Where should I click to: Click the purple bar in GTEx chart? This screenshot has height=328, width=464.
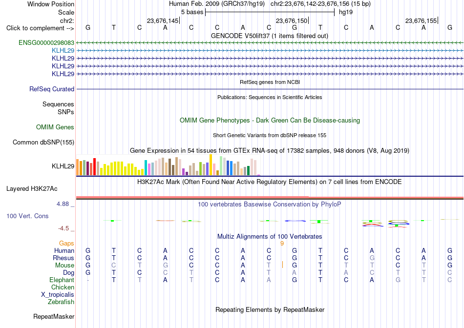[x=184, y=172]
